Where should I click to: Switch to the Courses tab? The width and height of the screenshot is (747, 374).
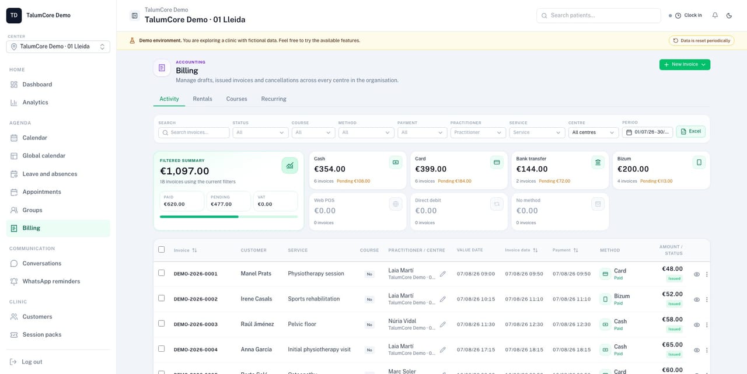[x=236, y=99]
